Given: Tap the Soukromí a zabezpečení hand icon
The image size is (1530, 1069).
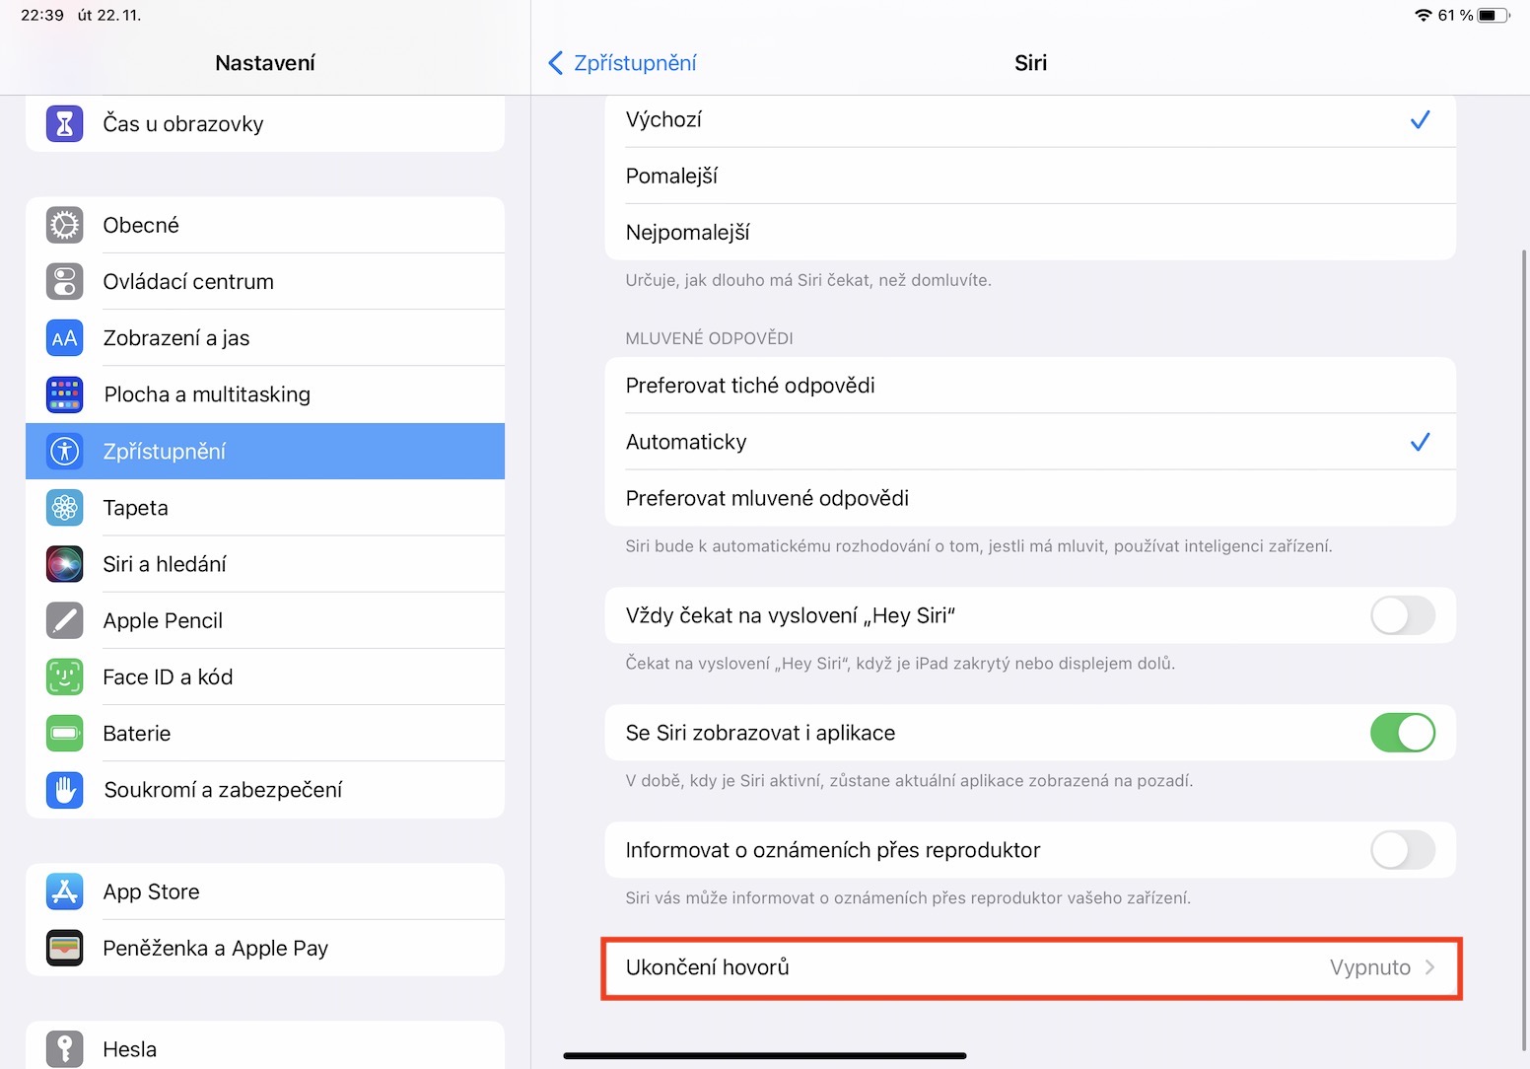Looking at the screenshot, I should pos(65,790).
